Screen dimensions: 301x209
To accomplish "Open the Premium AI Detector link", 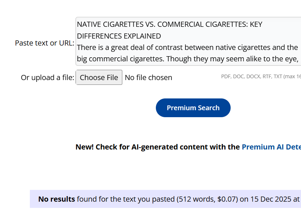I will [x=271, y=147].
